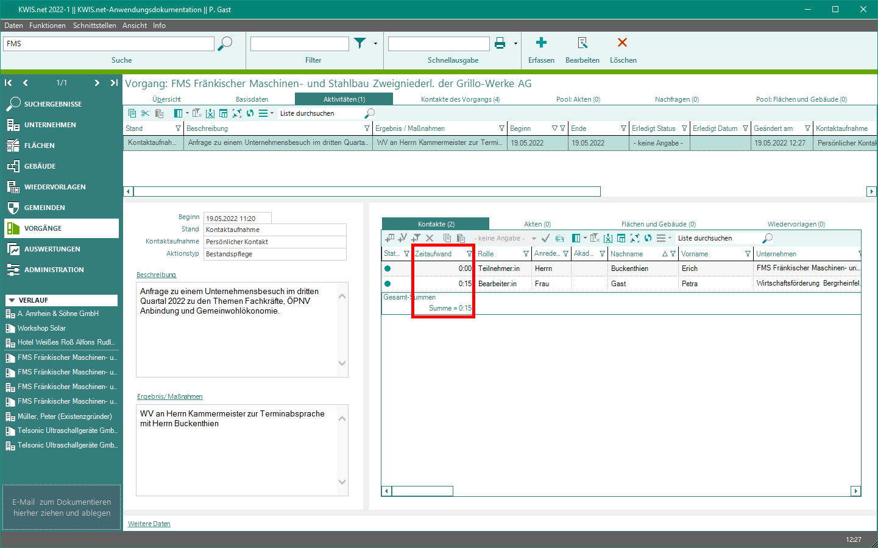Open the Schnellausgabe printer dropdown arrow
The image size is (878, 548).
coord(515,43)
